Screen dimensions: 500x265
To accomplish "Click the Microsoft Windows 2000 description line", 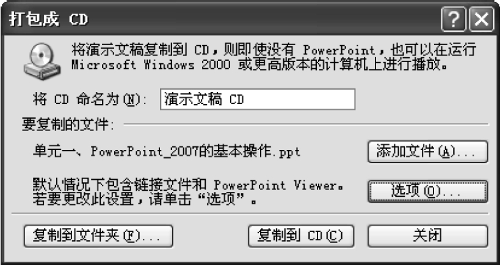I will point(258,65).
